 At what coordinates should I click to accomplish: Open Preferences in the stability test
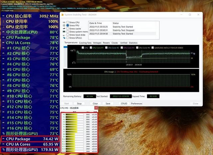pyautogui.click(x=136, y=103)
